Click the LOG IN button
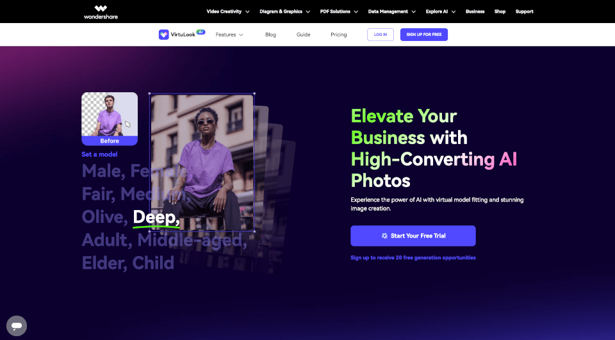 pos(381,35)
